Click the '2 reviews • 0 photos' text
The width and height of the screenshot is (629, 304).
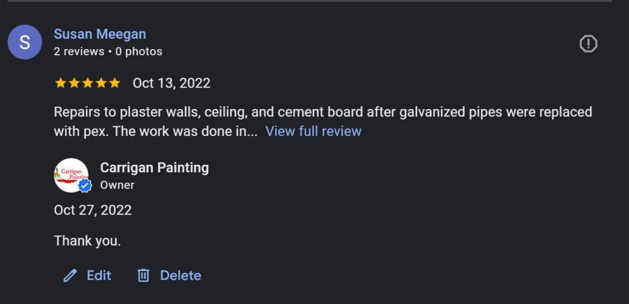click(108, 51)
